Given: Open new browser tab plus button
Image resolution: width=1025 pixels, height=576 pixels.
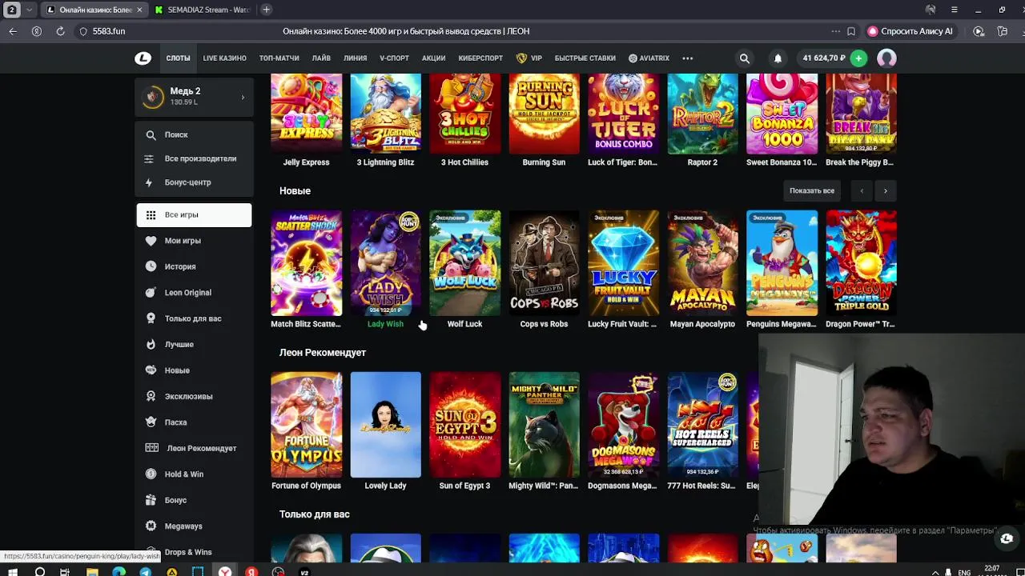Looking at the screenshot, I should coord(266,10).
